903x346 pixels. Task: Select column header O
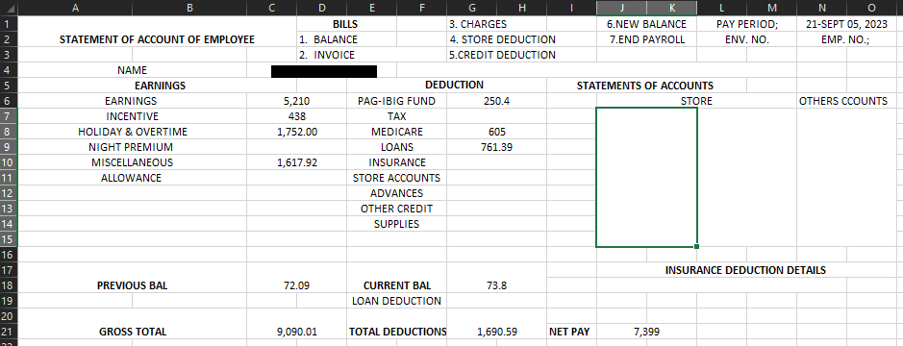871,8
